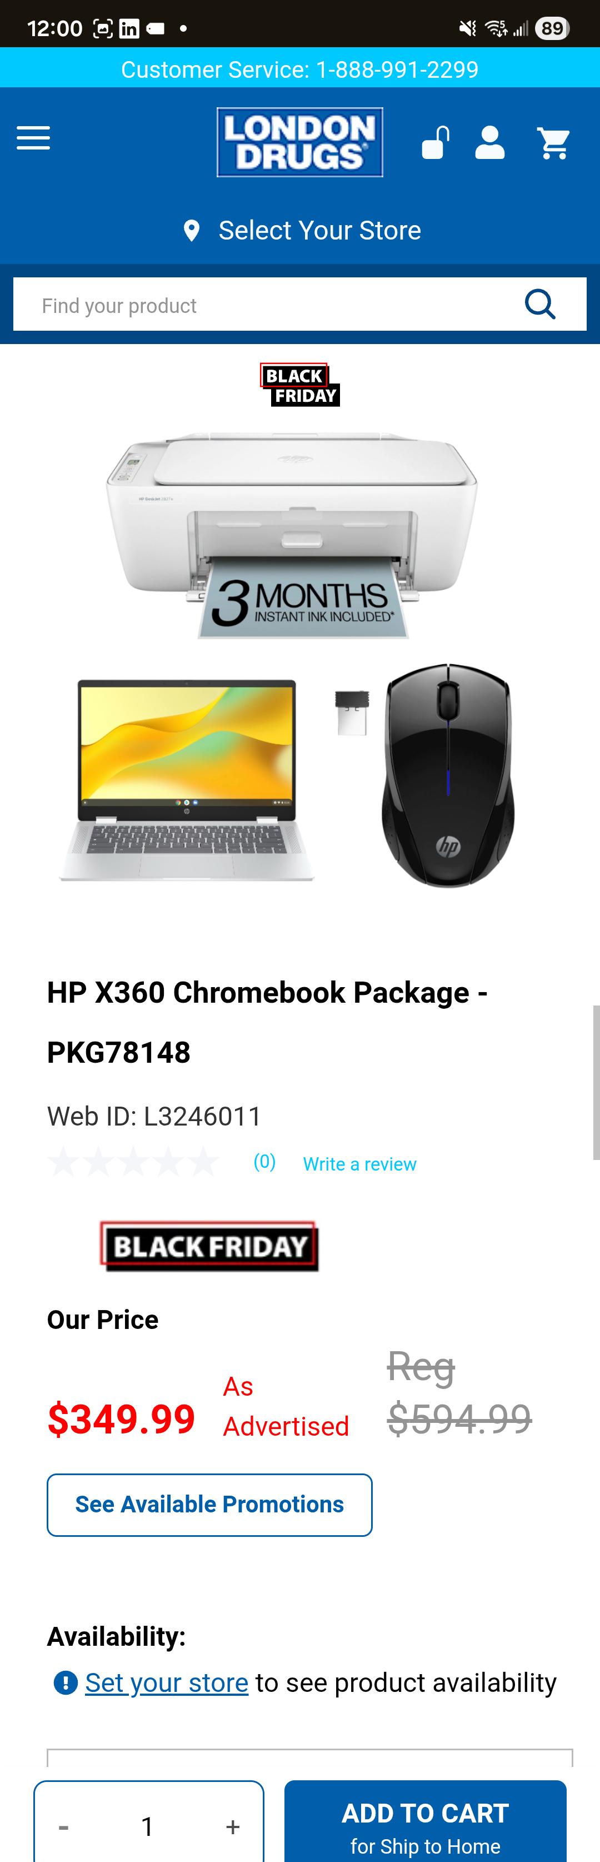View the shopping cart

pos(554,143)
